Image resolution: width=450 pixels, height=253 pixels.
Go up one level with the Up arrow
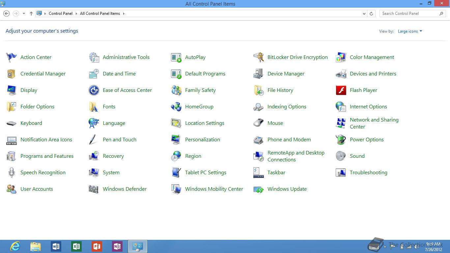(x=31, y=14)
